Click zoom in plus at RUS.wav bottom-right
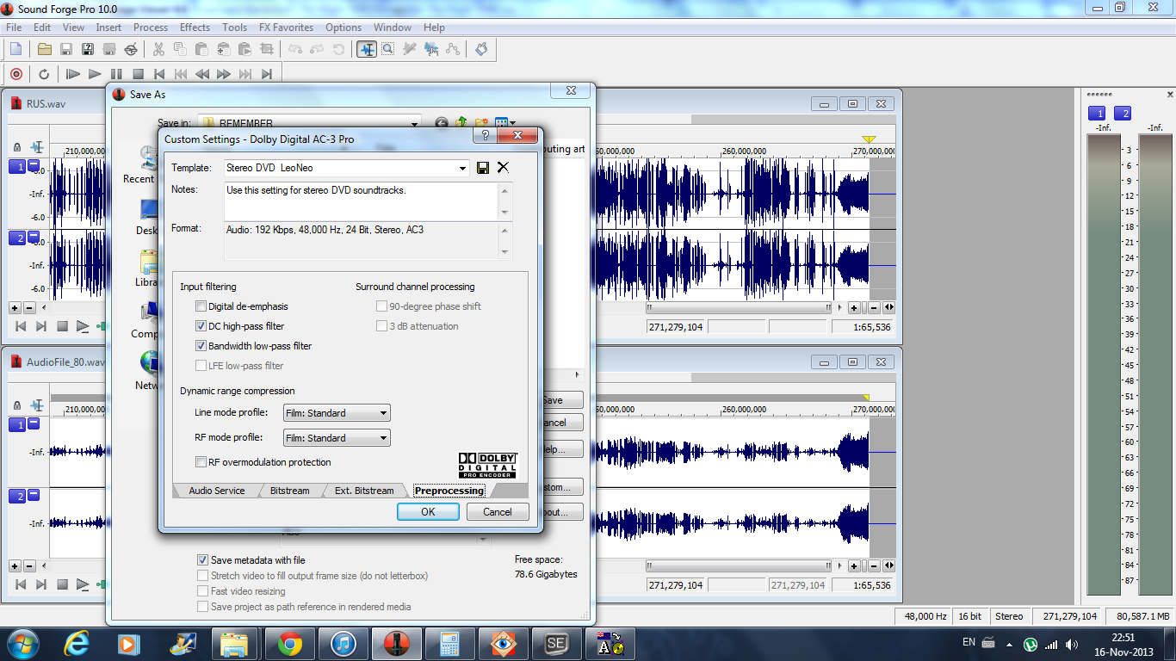 point(854,307)
